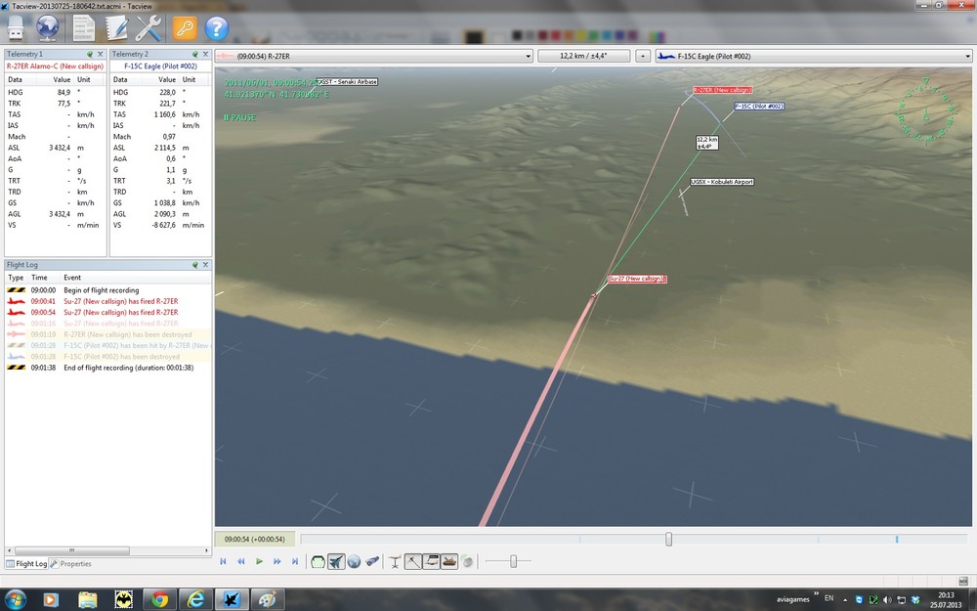
Task: Click the Senaki Airbase label in 3D view
Action: (x=347, y=82)
